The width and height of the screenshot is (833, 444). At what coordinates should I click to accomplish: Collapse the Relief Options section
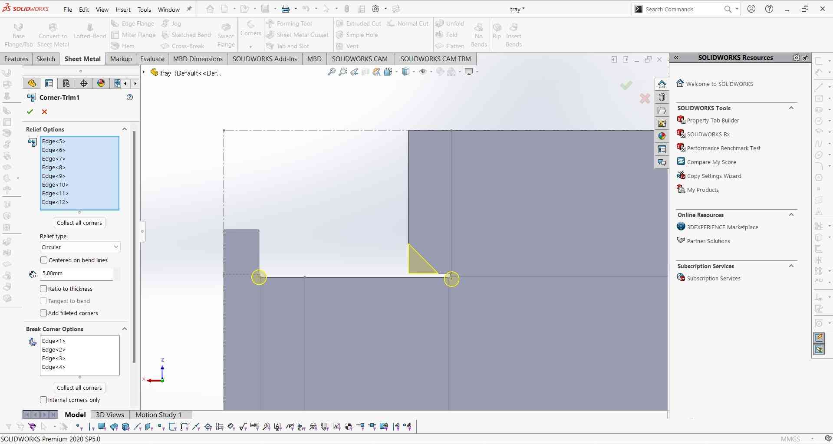point(124,129)
